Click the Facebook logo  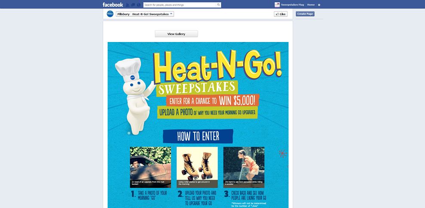click(x=113, y=5)
